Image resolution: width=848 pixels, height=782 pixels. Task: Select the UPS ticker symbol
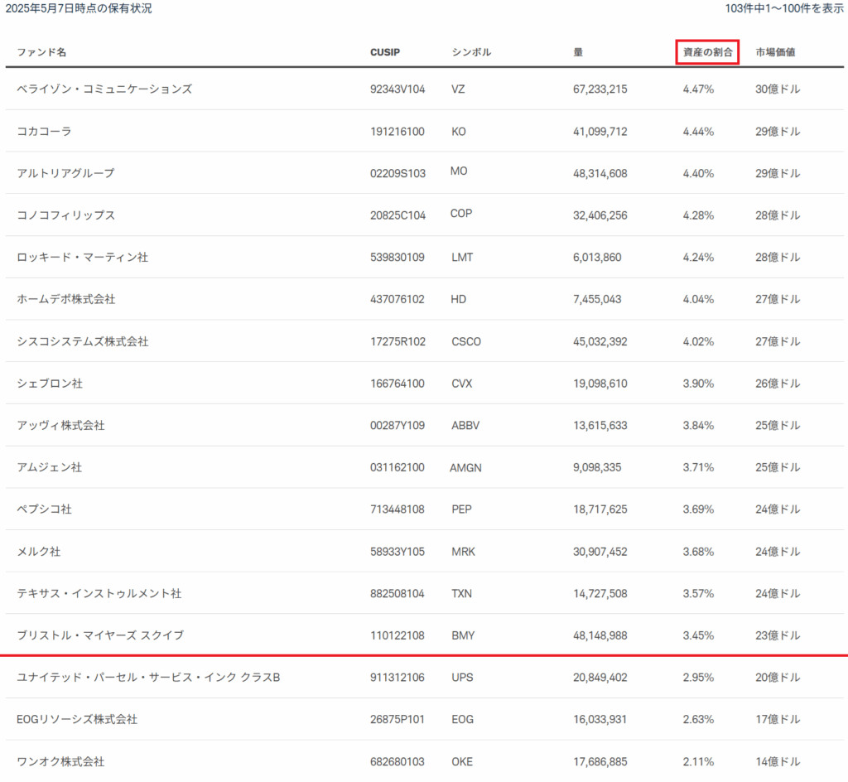462,678
